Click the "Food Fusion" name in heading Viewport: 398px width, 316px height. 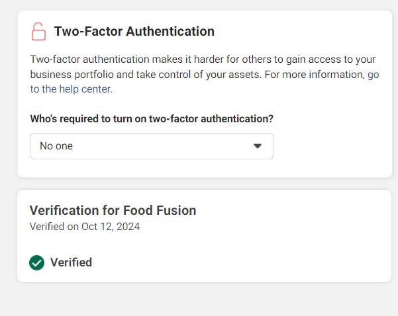coord(160,211)
